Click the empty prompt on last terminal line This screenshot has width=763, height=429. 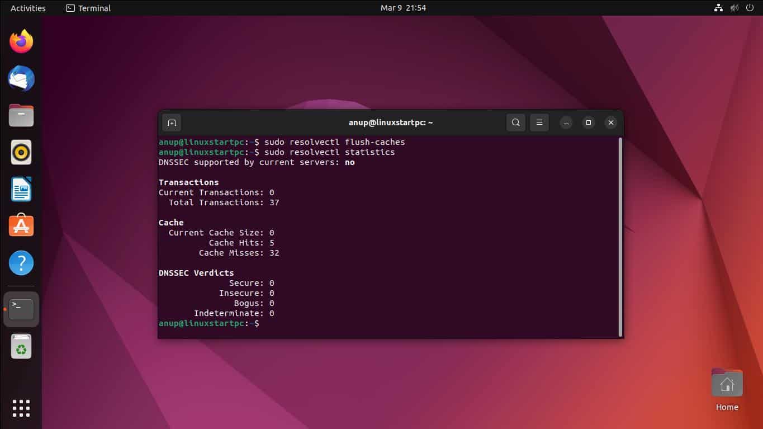point(209,323)
